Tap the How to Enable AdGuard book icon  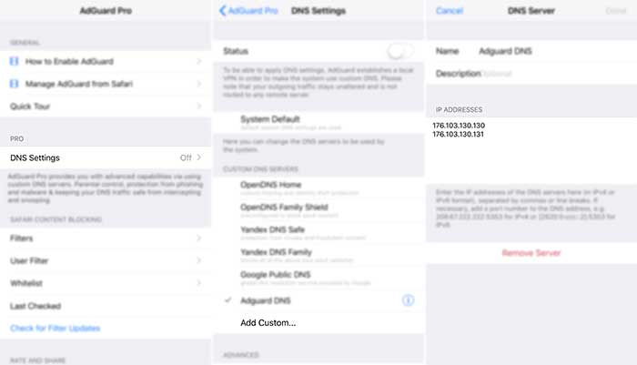click(14, 61)
